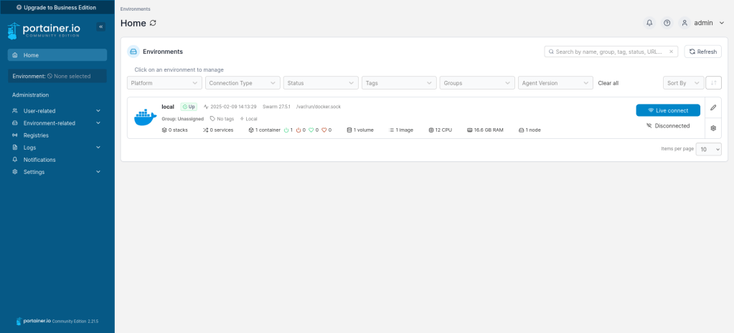734x333 pixels.
Task: Expand the User-related sidebar menu
Action: [57, 111]
